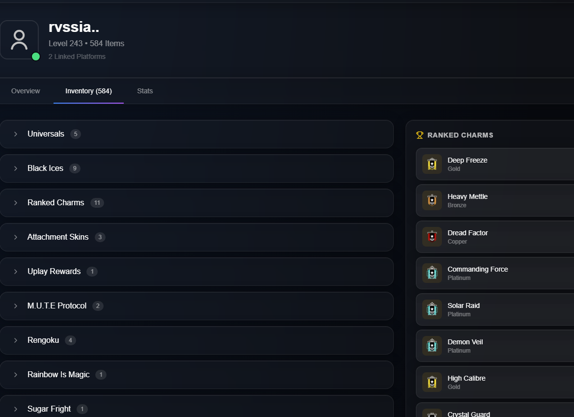The width and height of the screenshot is (574, 417).
Task: Expand the Universals category
Action: coord(196,134)
